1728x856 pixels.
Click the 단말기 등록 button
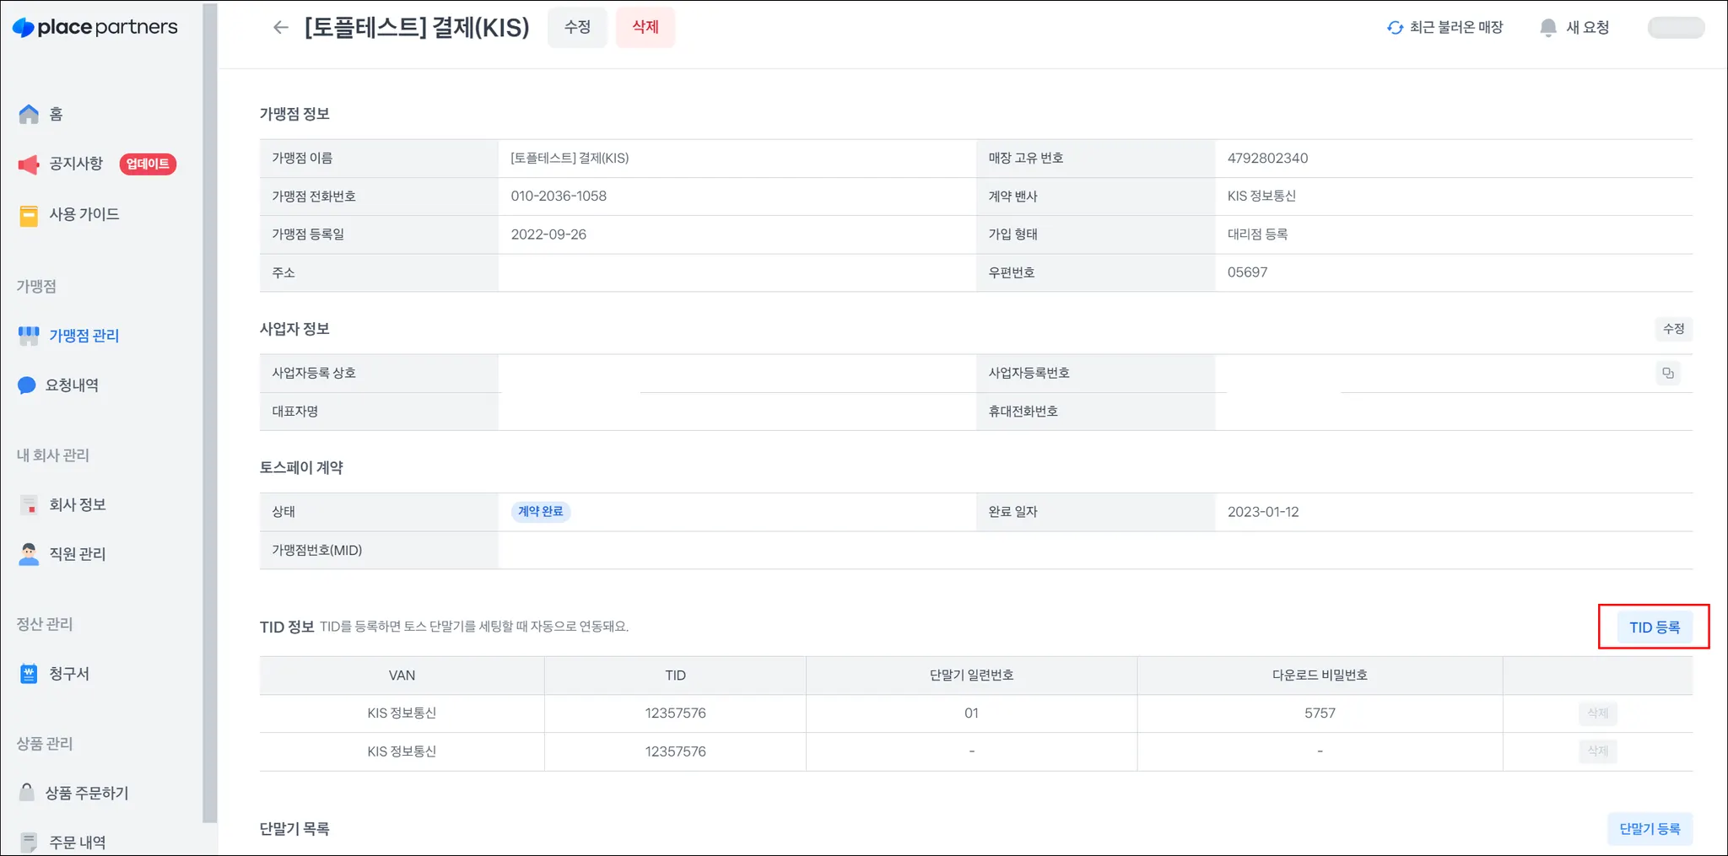pos(1650,829)
